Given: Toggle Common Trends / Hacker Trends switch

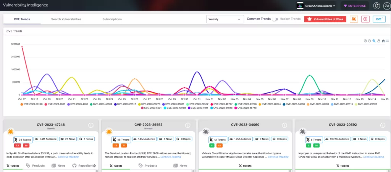Looking at the screenshot, I should point(275,19).
